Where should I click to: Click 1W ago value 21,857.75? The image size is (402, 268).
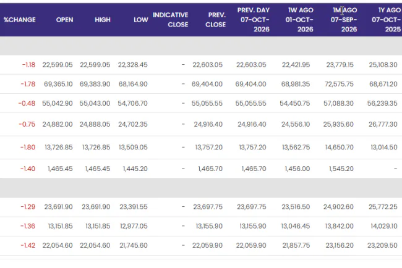pyautogui.click(x=296, y=245)
